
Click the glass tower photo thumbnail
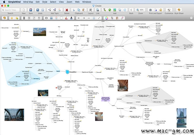coord(182,118)
